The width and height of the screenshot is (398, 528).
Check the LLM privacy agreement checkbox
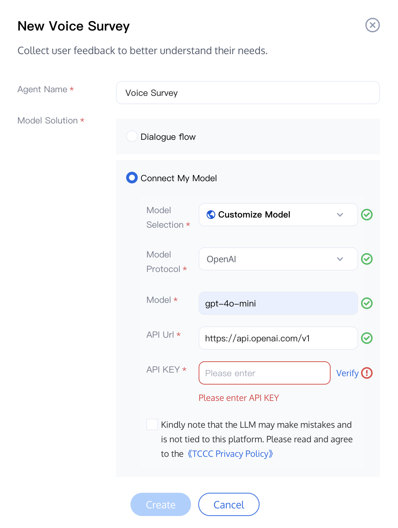(152, 425)
